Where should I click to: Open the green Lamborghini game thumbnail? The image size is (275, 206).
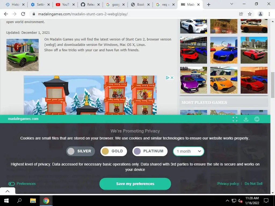coord(23,55)
